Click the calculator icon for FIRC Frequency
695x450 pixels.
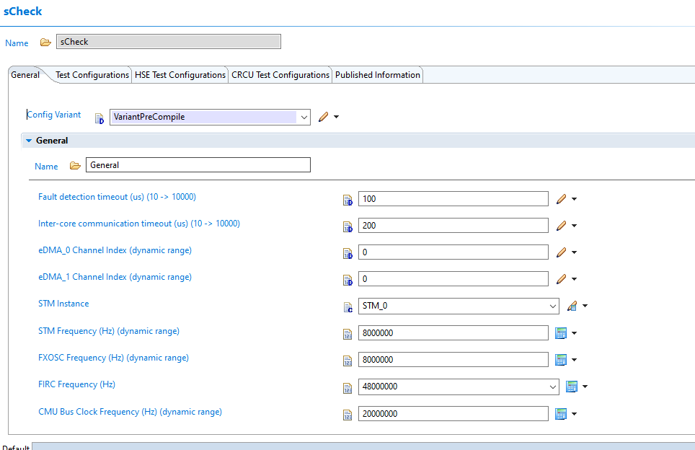click(x=572, y=387)
